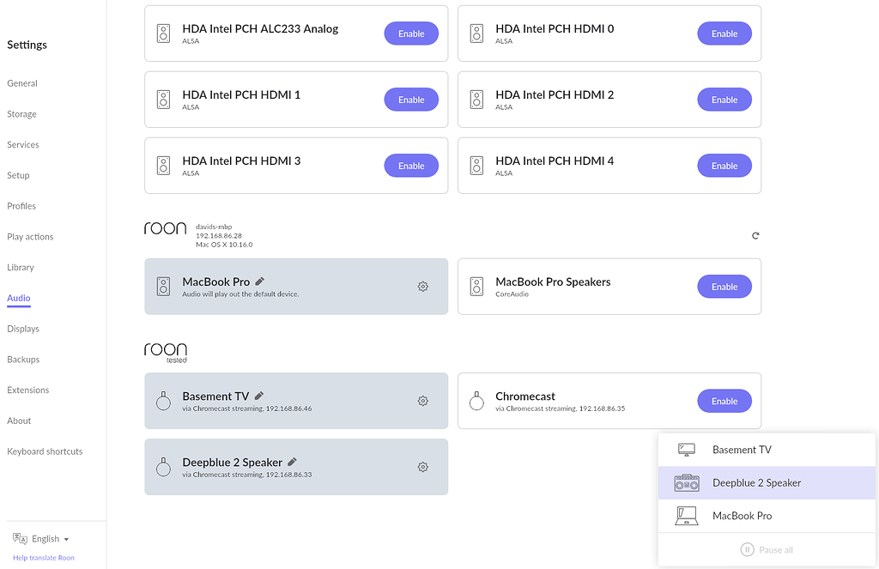Image resolution: width=879 pixels, height=569 pixels.
Task: Click the Help translate Roon link
Action: (43, 557)
